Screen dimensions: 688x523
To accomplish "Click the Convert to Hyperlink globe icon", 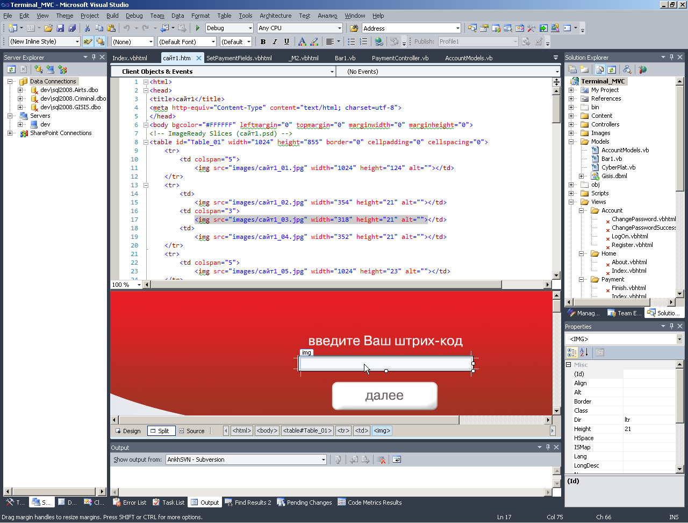I will [379, 41].
